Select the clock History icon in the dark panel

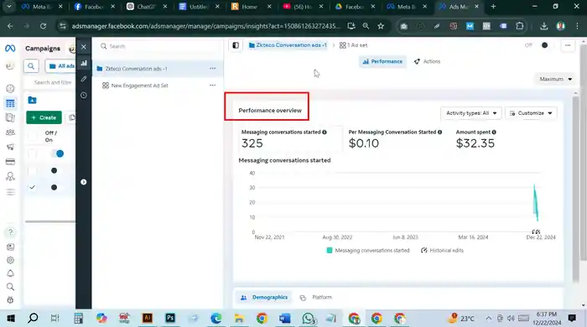pos(84,96)
